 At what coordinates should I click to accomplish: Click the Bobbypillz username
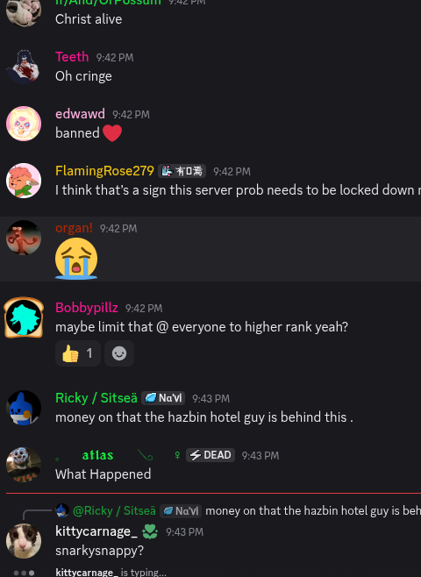pyautogui.click(x=87, y=308)
